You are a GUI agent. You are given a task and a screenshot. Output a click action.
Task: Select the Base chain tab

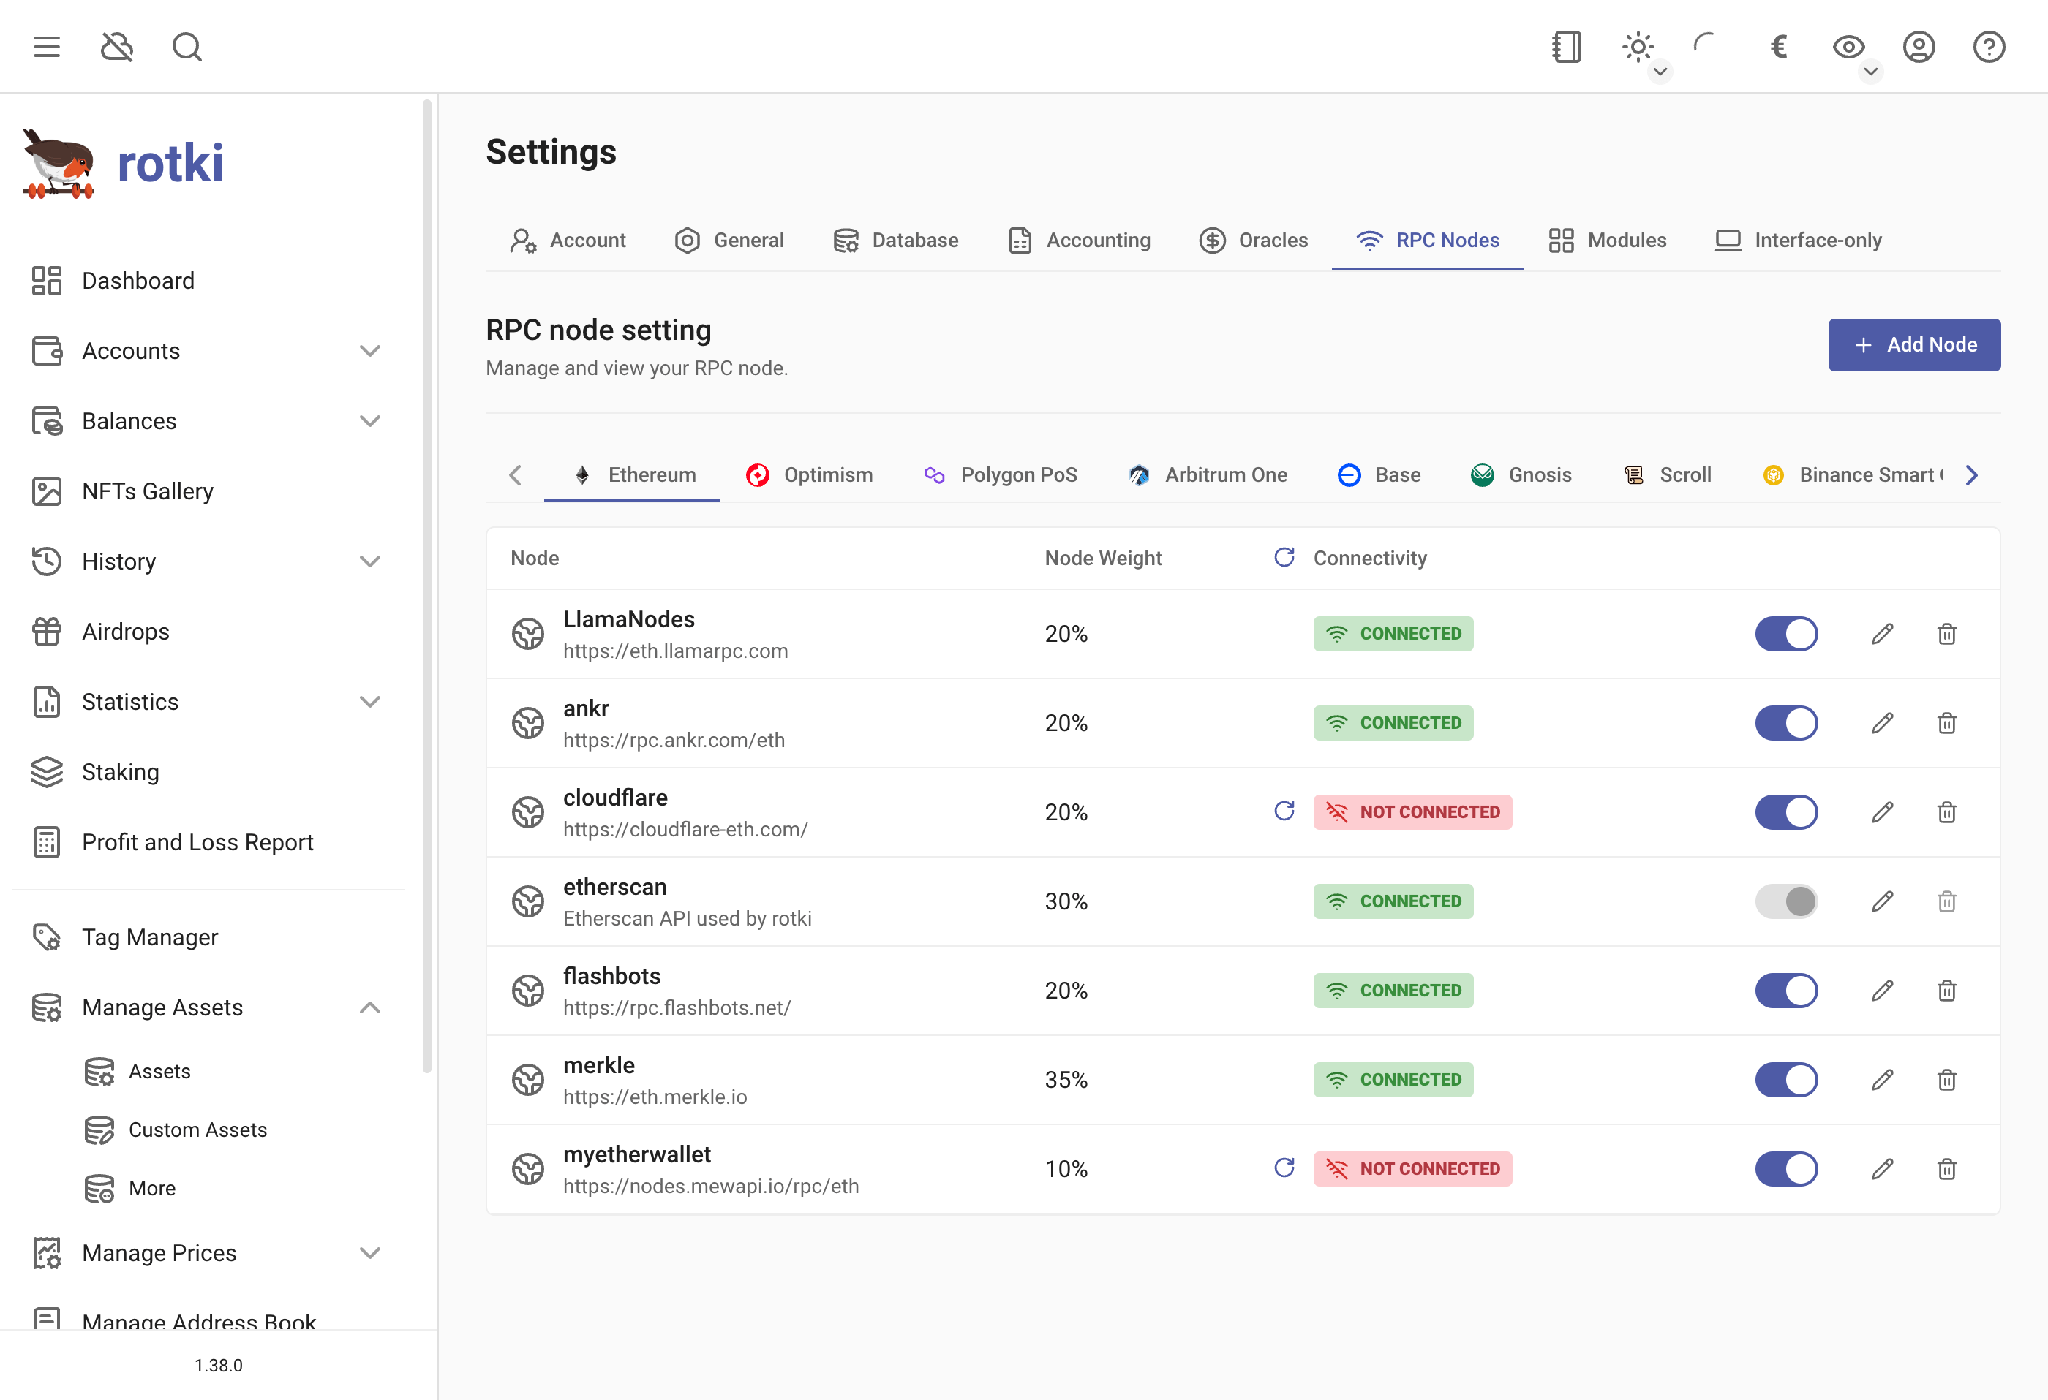click(x=1379, y=475)
